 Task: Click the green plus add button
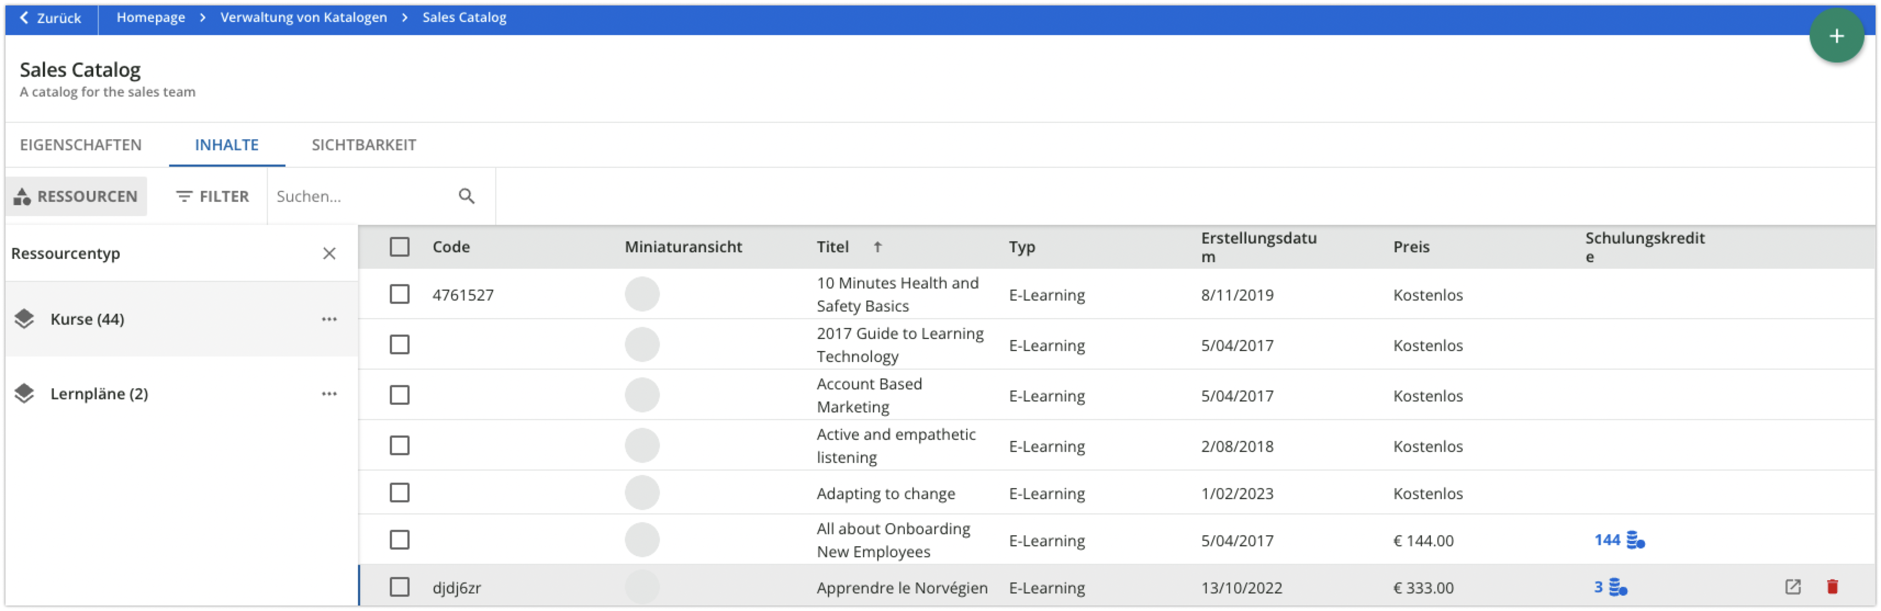click(1836, 36)
